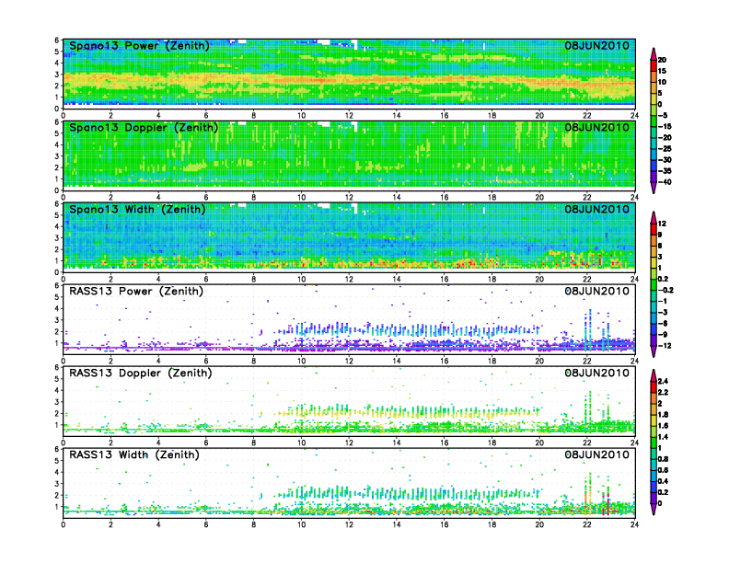Click the "1.4" label on the bottom colorbar

(663, 437)
